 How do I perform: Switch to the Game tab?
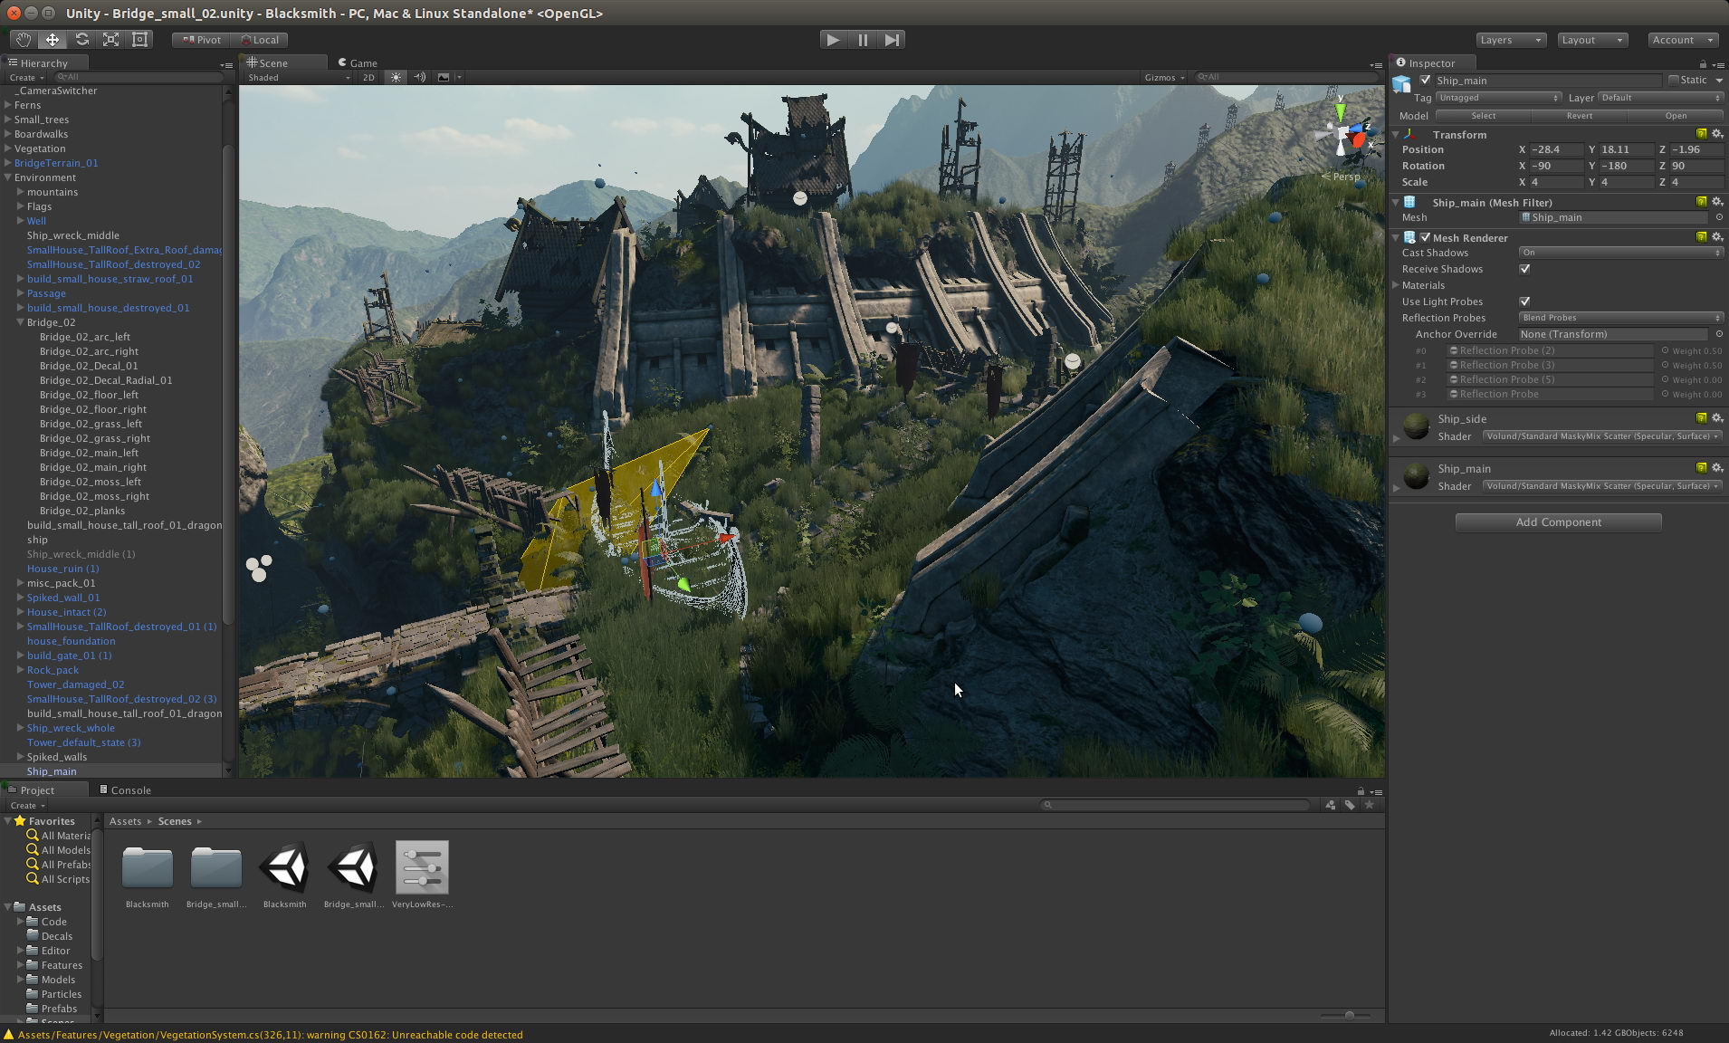tap(357, 62)
